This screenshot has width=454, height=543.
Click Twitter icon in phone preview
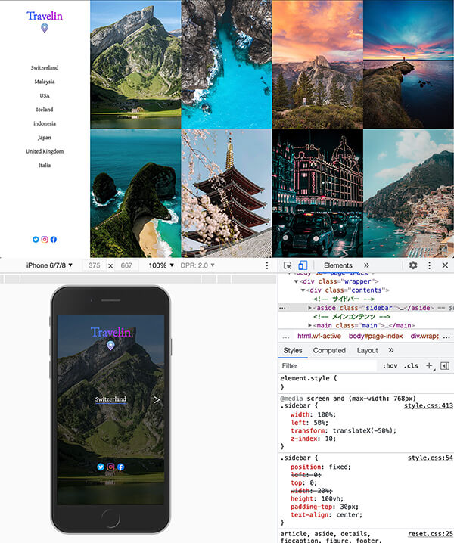click(101, 467)
